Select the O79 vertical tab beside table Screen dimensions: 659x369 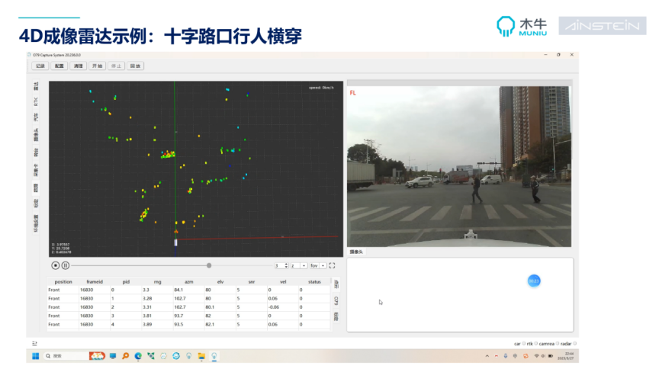pyautogui.click(x=336, y=300)
